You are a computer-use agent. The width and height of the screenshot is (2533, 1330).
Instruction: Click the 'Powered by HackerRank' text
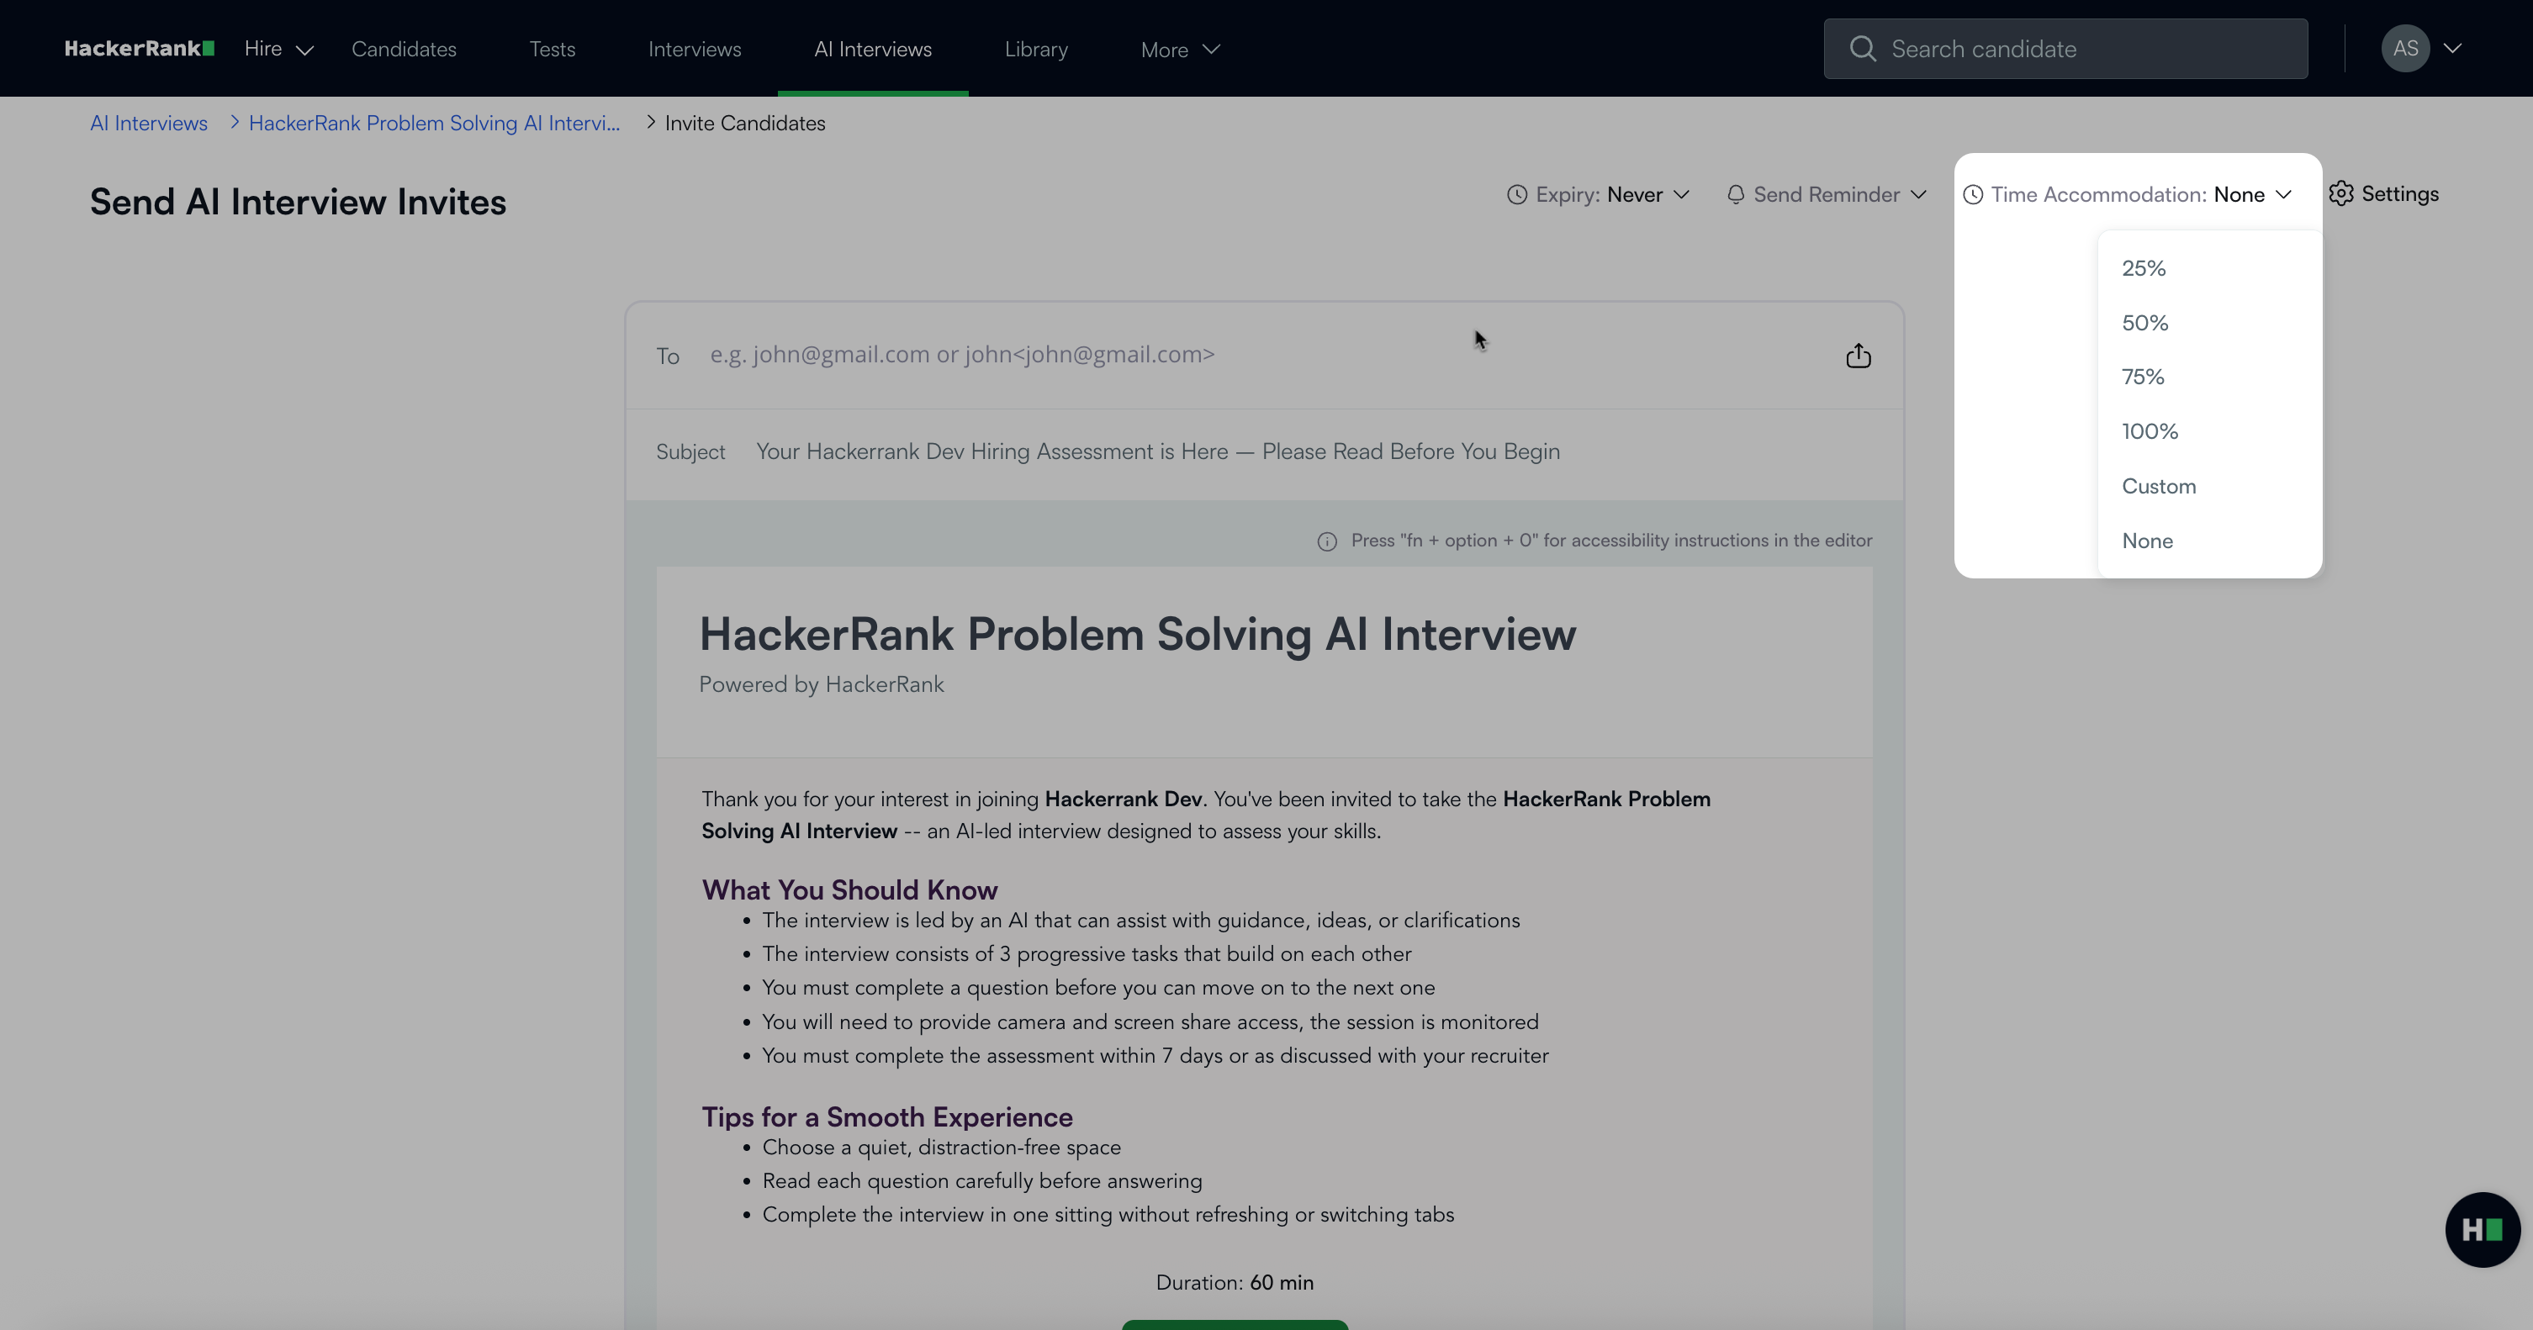pos(821,684)
